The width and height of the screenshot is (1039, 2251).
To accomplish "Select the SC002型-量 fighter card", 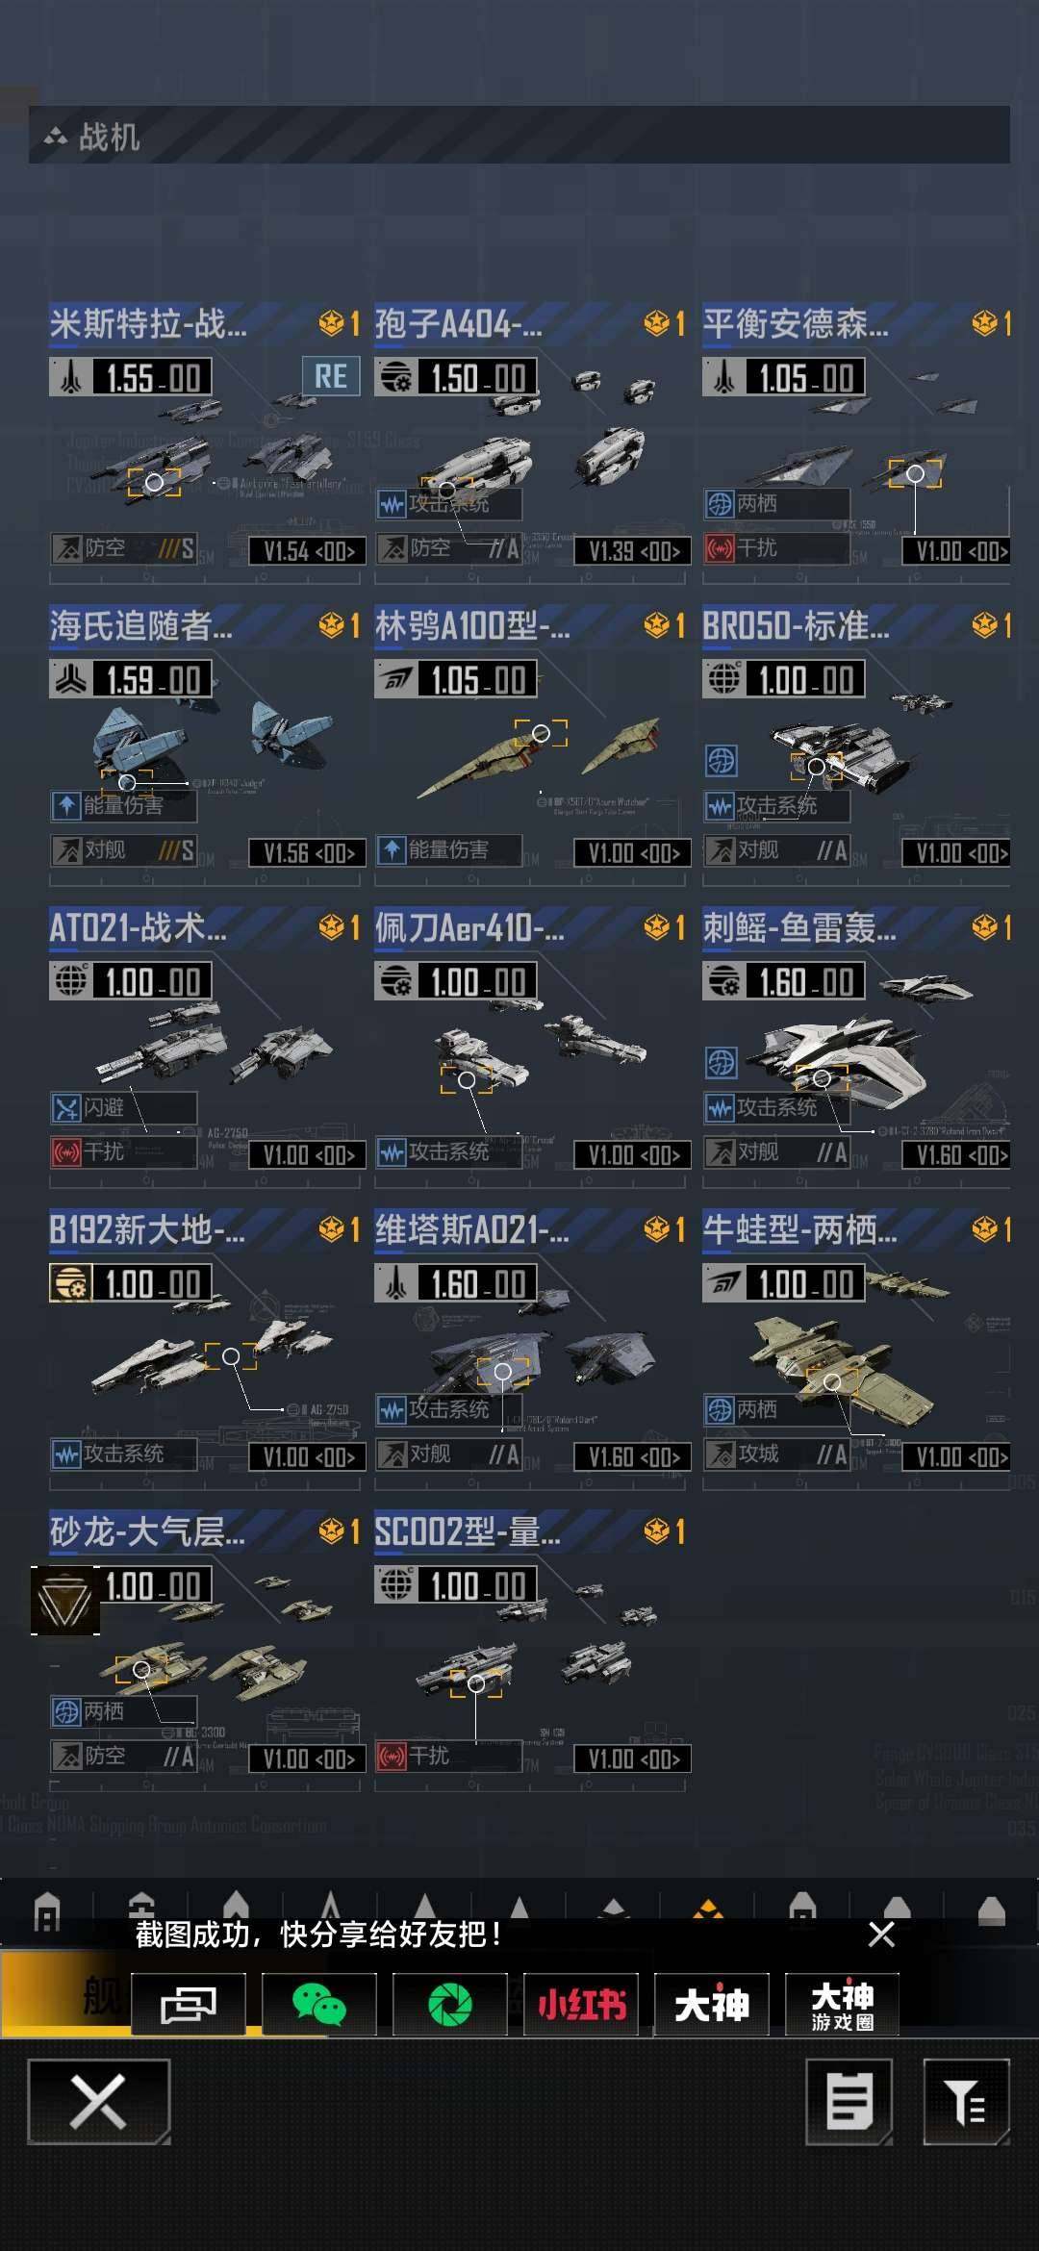I will 530,1652.
